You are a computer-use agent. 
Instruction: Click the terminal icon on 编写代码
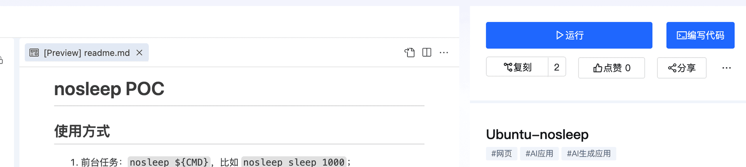tap(682, 36)
